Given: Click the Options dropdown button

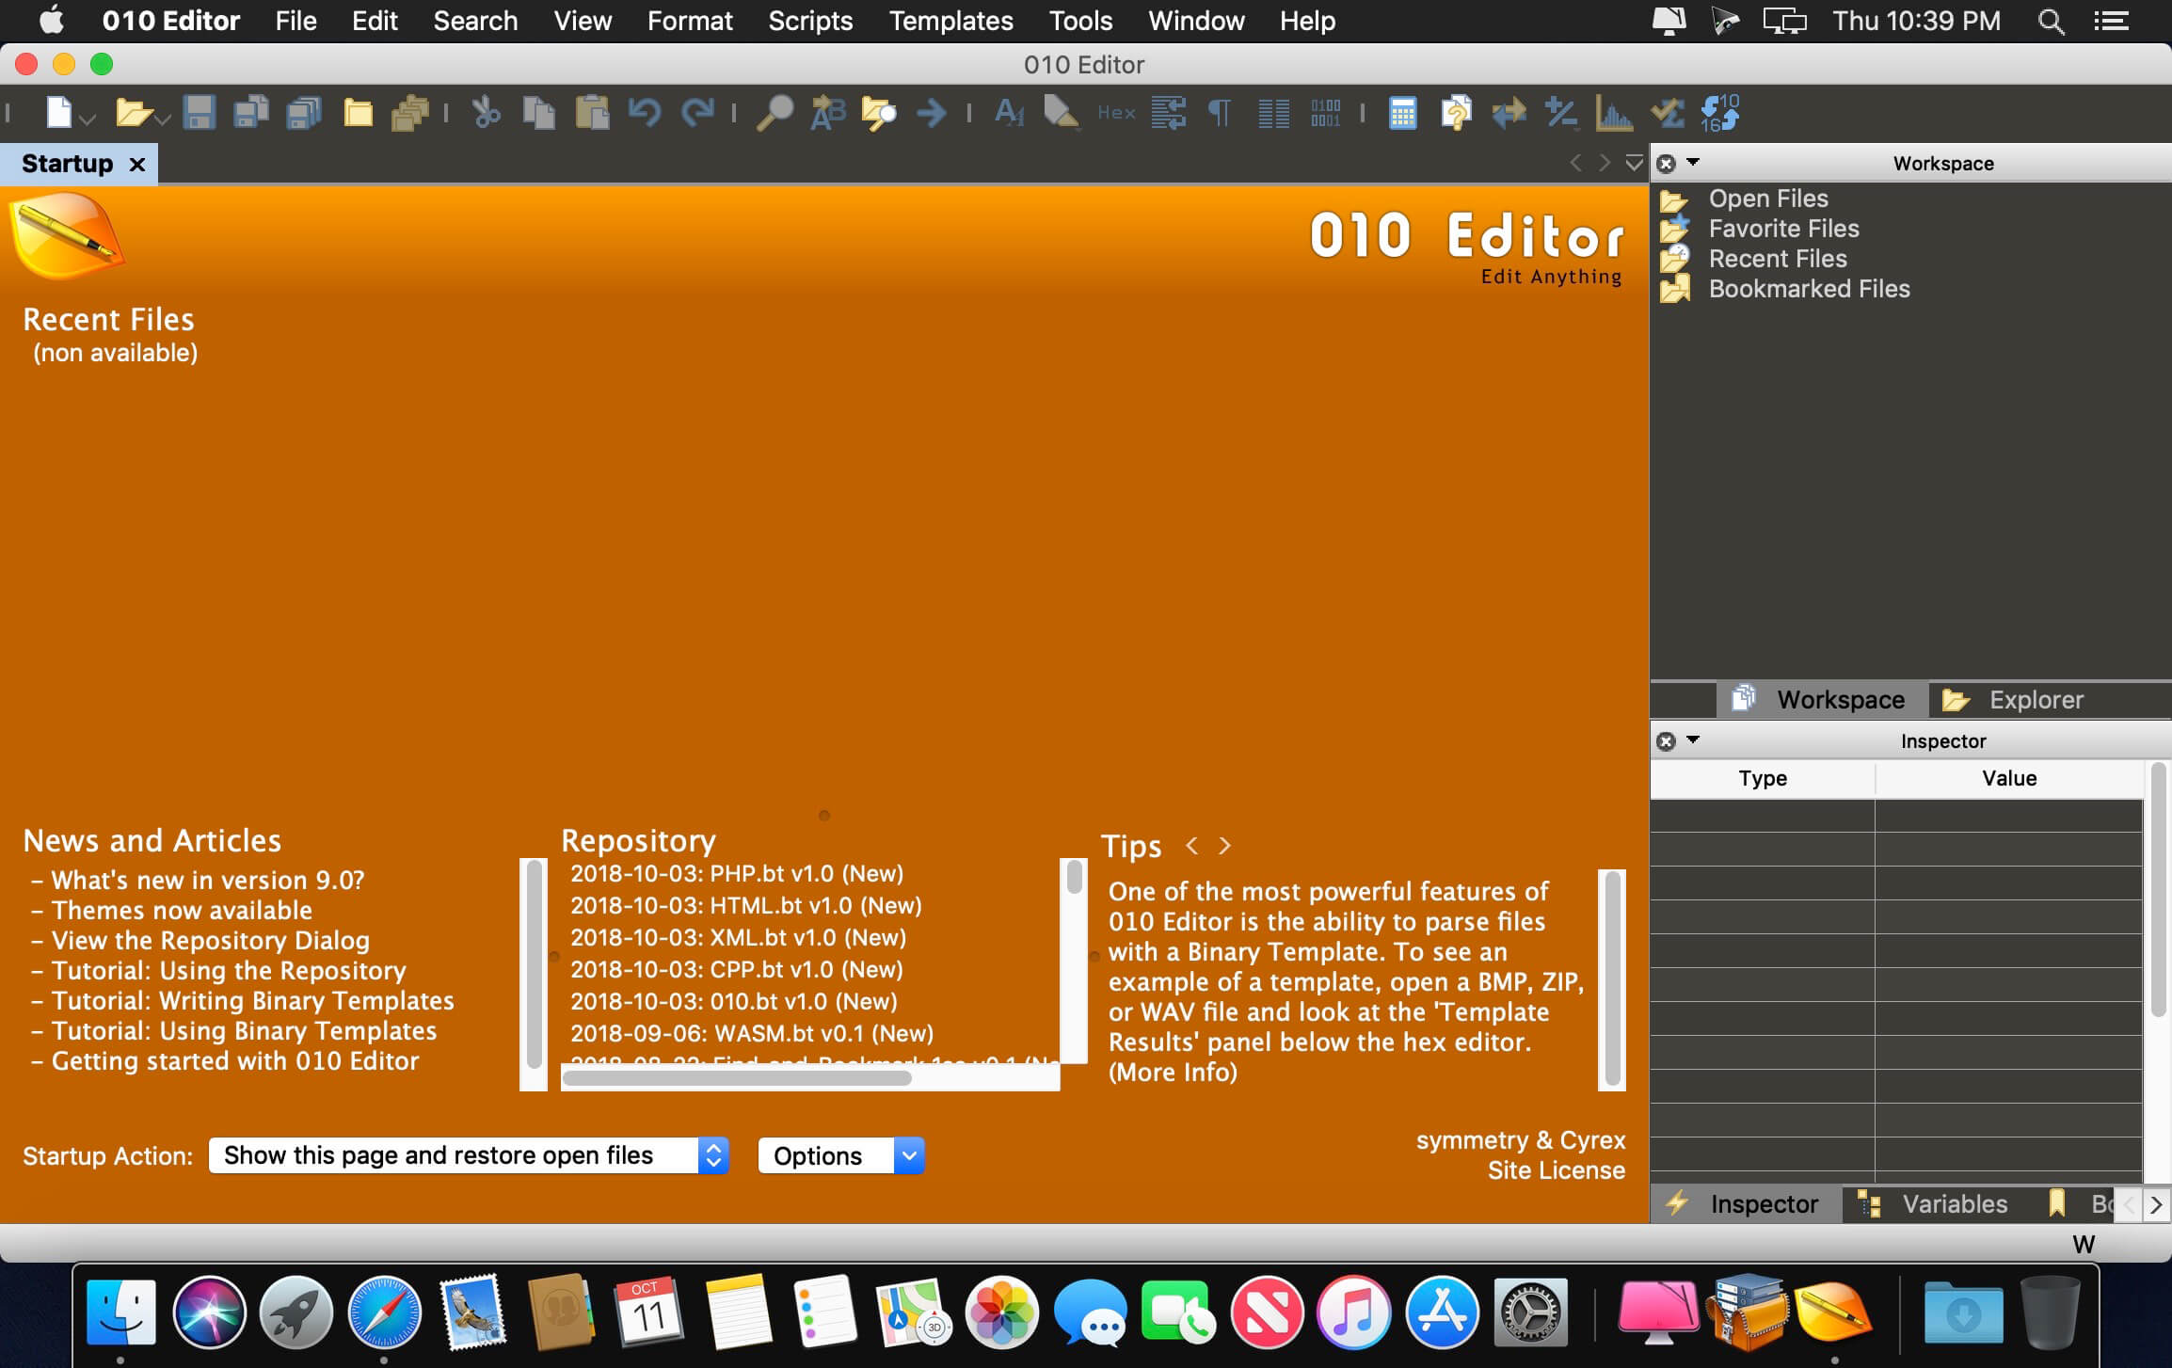Looking at the screenshot, I should point(840,1157).
